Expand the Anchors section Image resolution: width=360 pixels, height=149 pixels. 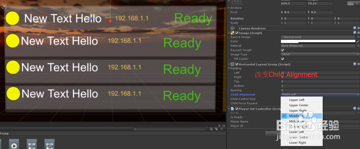(x=229, y=8)
